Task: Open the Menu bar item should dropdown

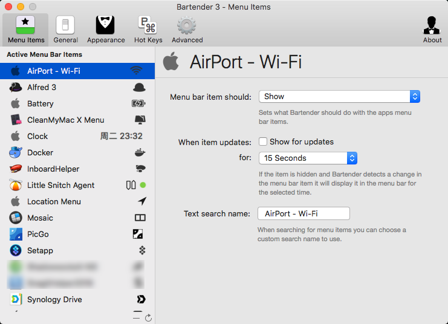Action: (339, 97)
